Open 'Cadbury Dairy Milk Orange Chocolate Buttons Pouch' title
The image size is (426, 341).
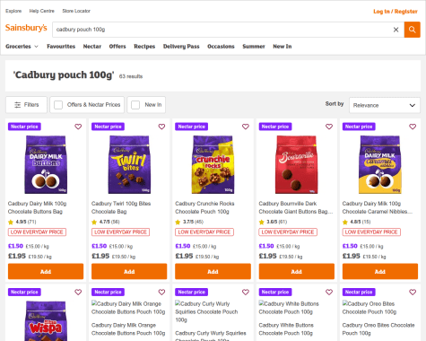(x=128, y=329)
